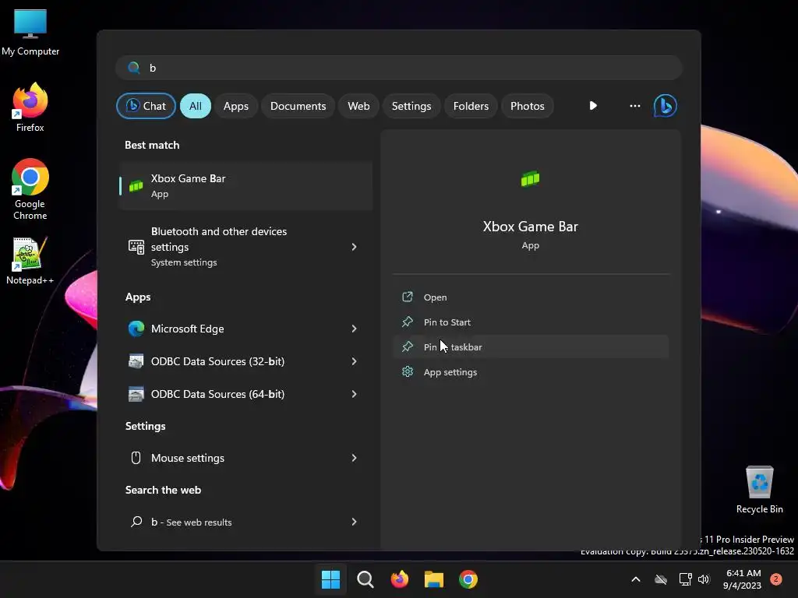Select the All filter tab
Image resolution: width=798 pixels, height=598 pixels.
coord(196,106)
